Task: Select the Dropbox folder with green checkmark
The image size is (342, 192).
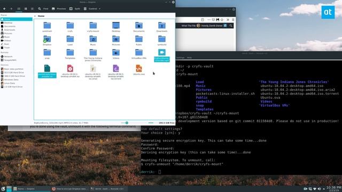Action: click(x=47, y=39)
